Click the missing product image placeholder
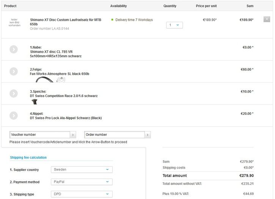The image size is (275, 199). point(14,22)
